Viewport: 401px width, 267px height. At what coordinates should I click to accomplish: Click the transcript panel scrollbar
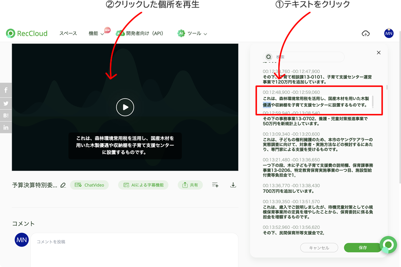(387, 87)
